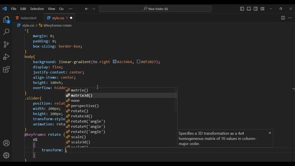Click the 'height: 100vh;' line
The width and height of the screenshot is (295, 166).
pos(48,83)
